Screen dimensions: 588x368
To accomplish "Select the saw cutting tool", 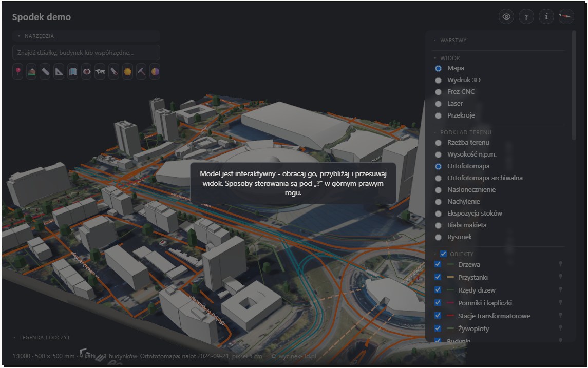I will point(114,71).
